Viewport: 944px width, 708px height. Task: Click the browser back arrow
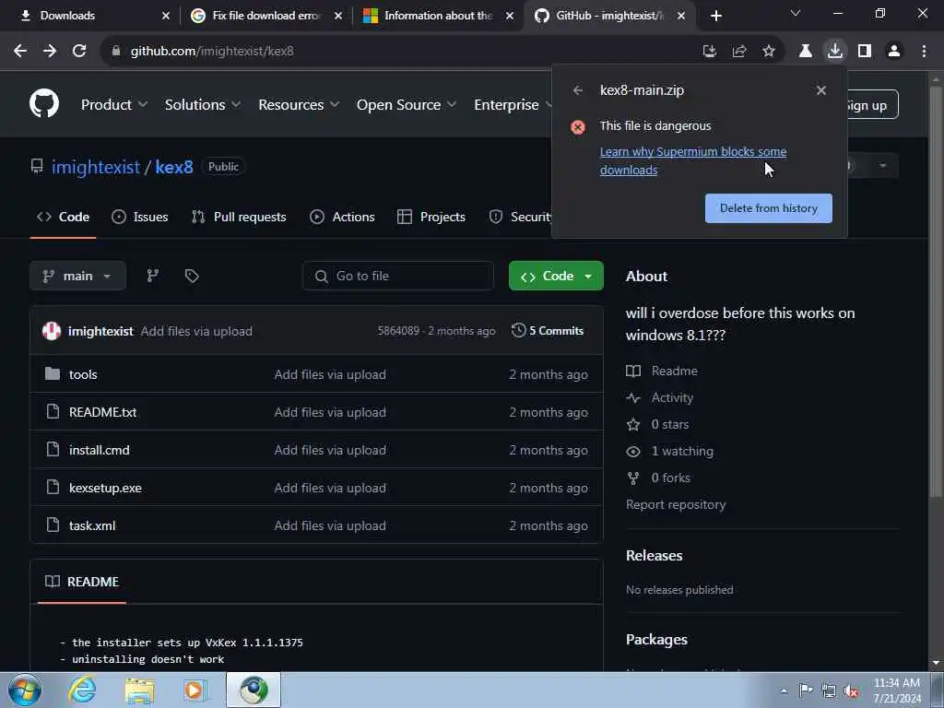tap(20, 52)
